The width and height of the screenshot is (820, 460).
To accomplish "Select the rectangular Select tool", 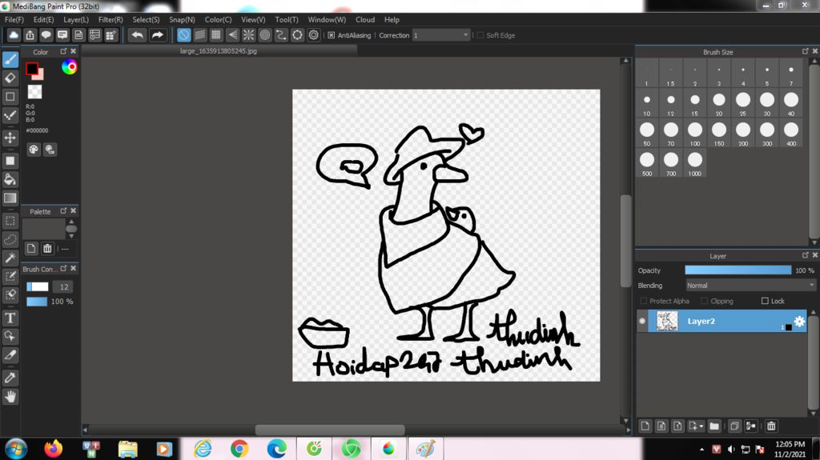I will [x=10, y=221].
